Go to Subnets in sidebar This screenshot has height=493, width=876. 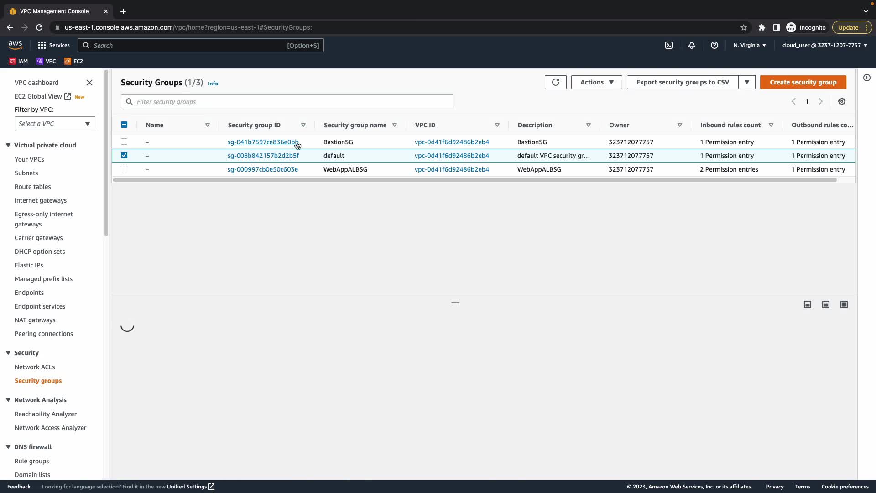tap(26, 173)
